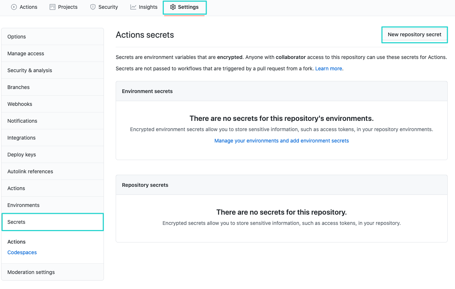455x289 pixels.
Task: Click the Insights graph icon
Action: tap(133, 7)
